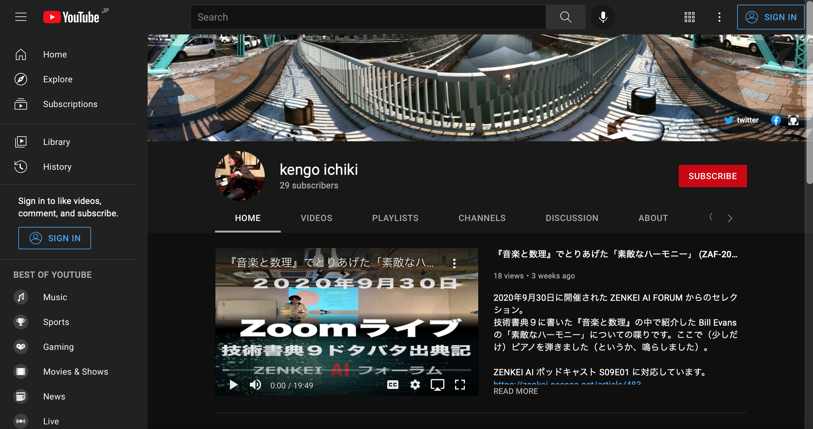Open the video player settings gear
The width and height of the screenshot is (813, 429).
pyautogui.click(x=415, y=385)
